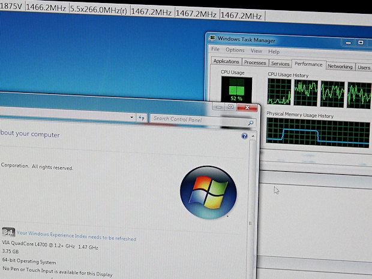Go to the Networking tab
Image resolution: width=372 pixels, height=279 pixels.
point(340,66)
